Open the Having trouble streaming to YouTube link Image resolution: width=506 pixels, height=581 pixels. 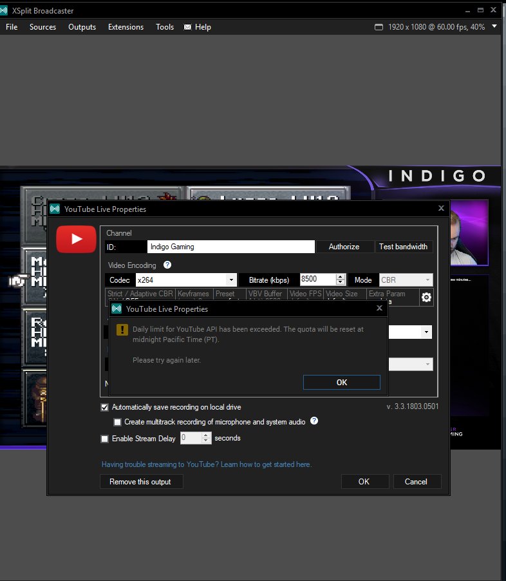[x=207, y=464]
